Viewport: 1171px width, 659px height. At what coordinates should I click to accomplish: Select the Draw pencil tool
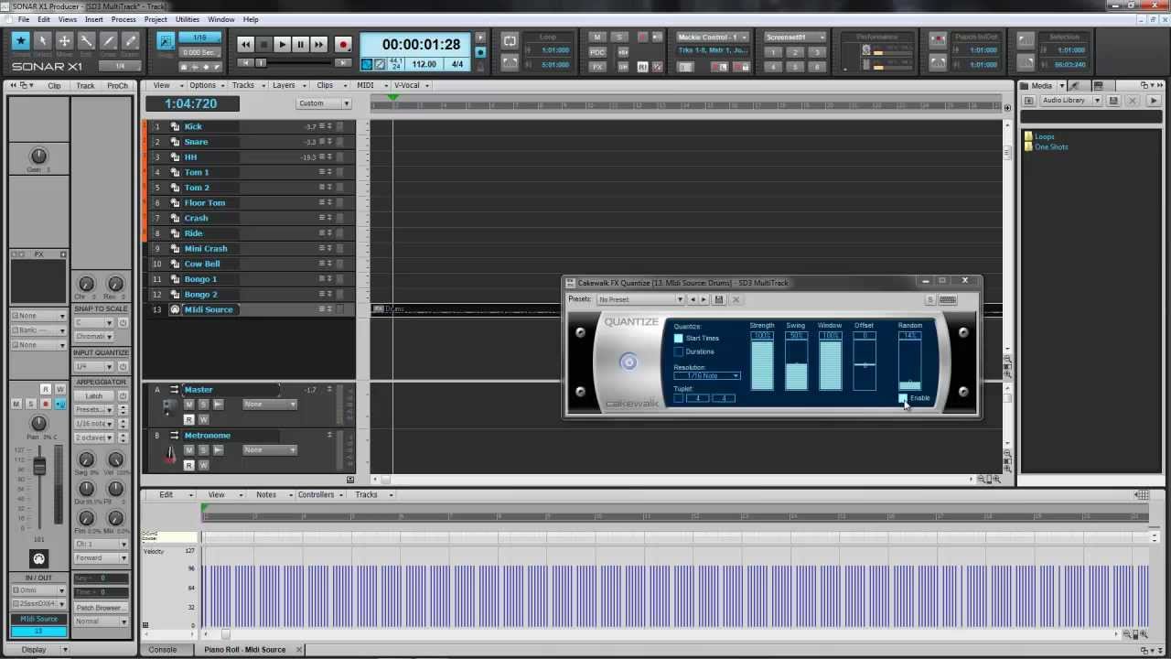pos(108,40)
